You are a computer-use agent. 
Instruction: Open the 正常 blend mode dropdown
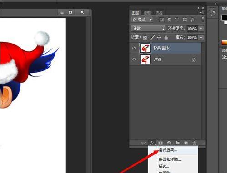[x=148, y=29]
